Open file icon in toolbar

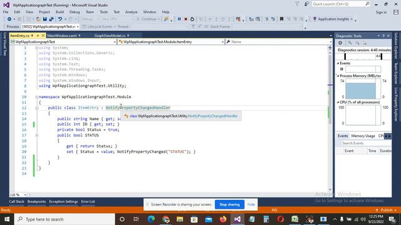38,19
